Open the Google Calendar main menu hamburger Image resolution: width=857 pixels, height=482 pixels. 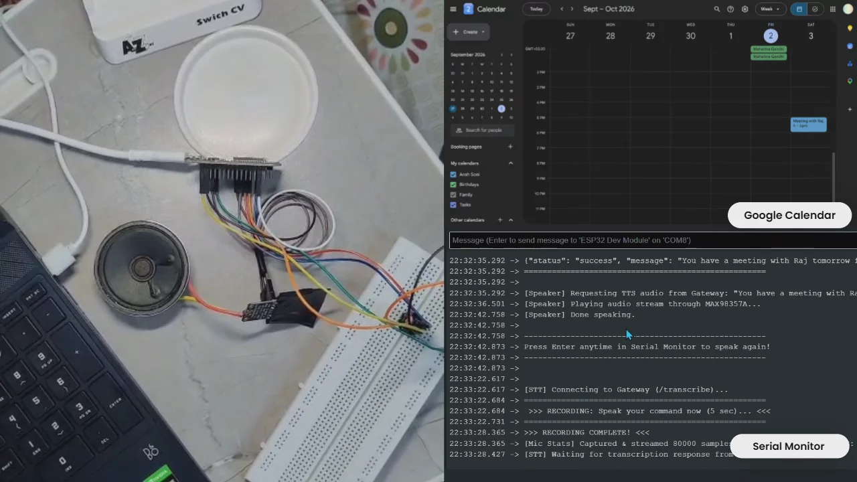click(453, 9)
